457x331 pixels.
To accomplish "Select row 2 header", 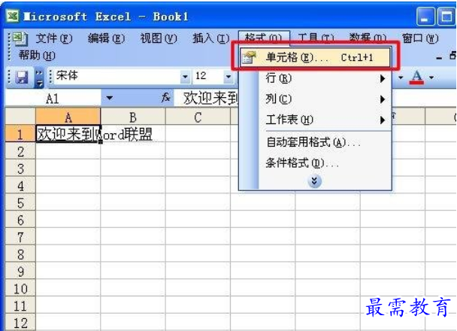I will coord(20,151).
